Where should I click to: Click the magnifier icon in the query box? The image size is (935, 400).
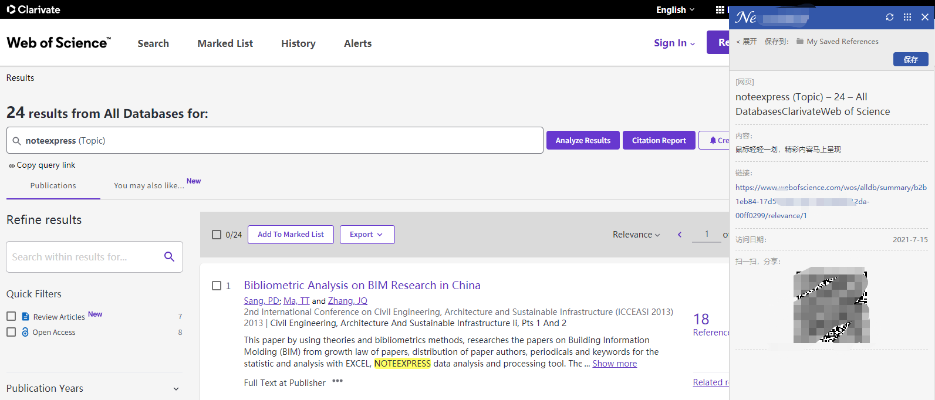pos(16,141)
